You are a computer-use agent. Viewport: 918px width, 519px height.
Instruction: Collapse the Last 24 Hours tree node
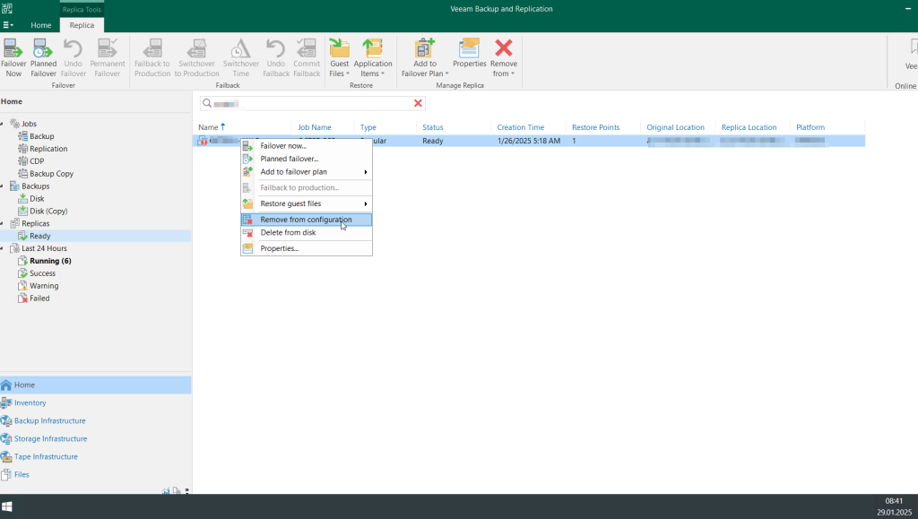click(3, 248)
